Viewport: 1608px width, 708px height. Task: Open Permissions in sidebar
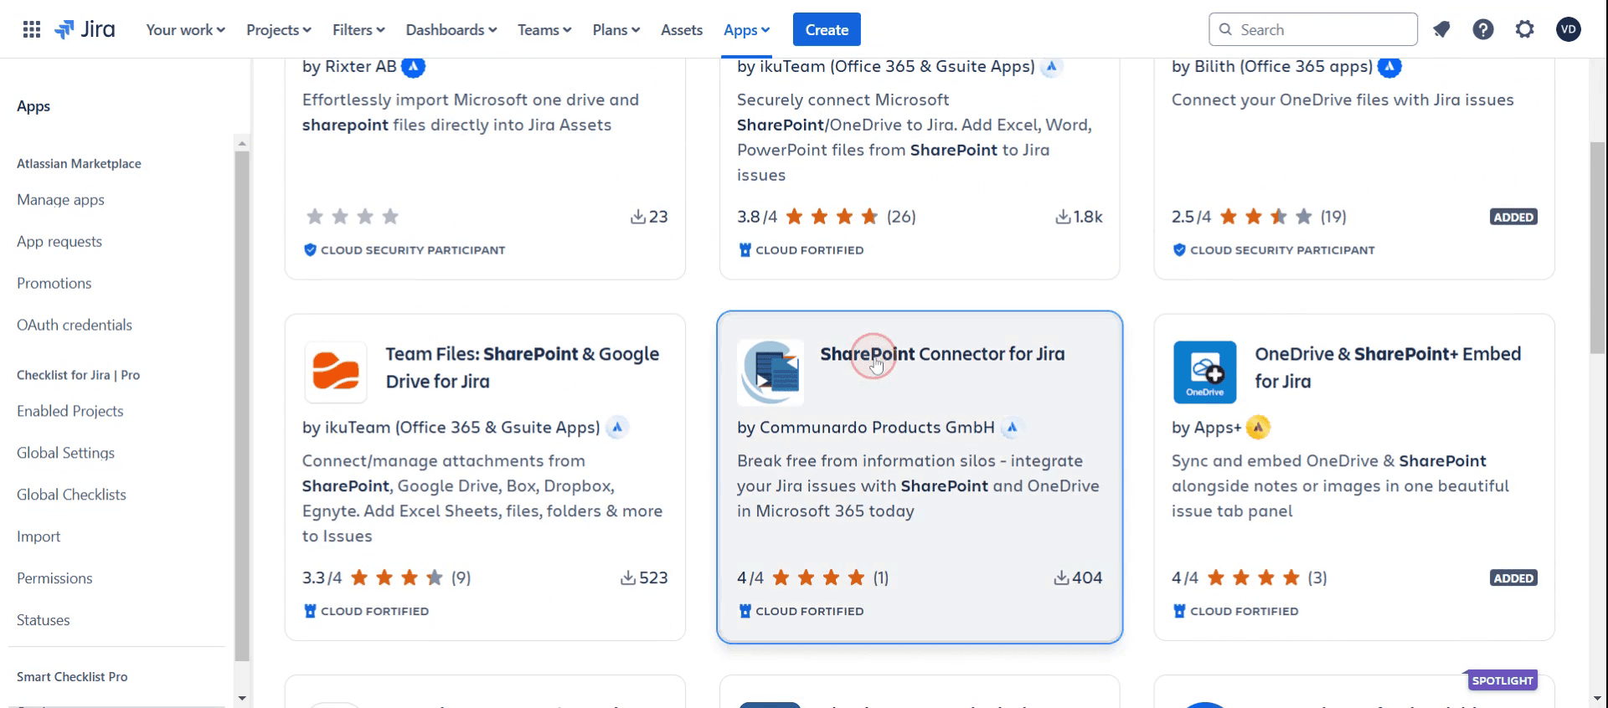(54, 578)
